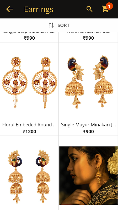Open the partially hidden Single Step Minakari title
Screen dimensions: 118x210
(x=29, y=32)
